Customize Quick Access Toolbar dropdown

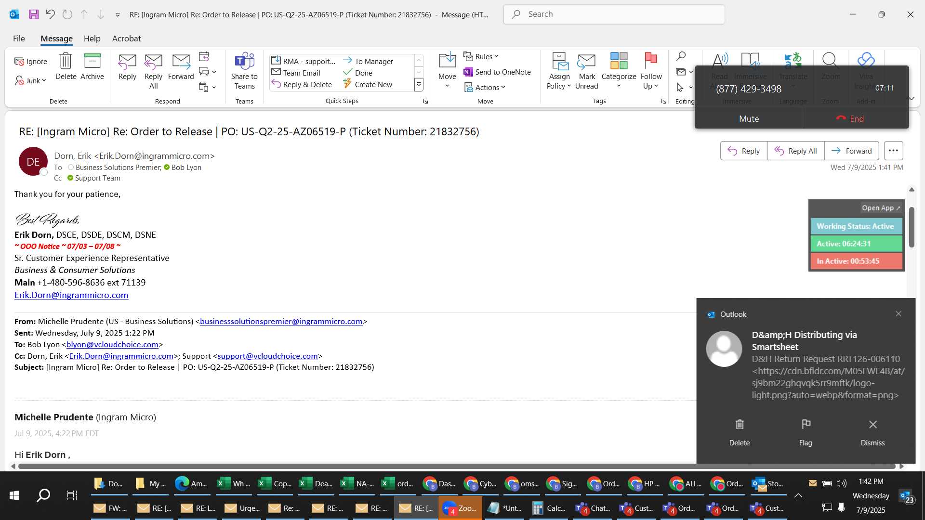click(118, 15)
